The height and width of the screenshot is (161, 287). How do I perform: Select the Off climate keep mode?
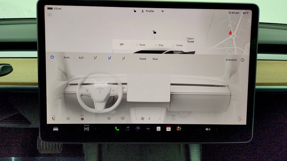122,44
